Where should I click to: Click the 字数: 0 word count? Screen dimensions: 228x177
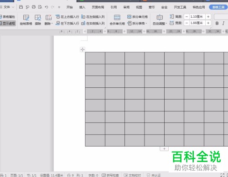click(x=93, y=175)
